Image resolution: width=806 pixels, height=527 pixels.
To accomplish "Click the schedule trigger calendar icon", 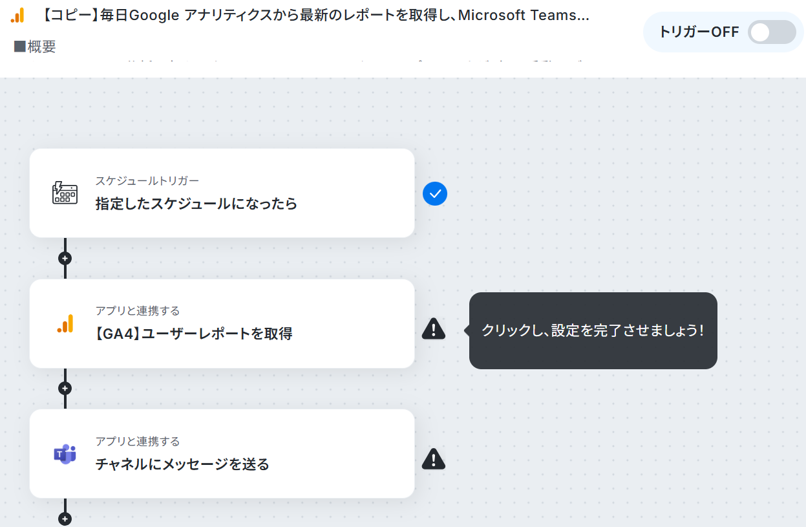I will click(65, 193).
